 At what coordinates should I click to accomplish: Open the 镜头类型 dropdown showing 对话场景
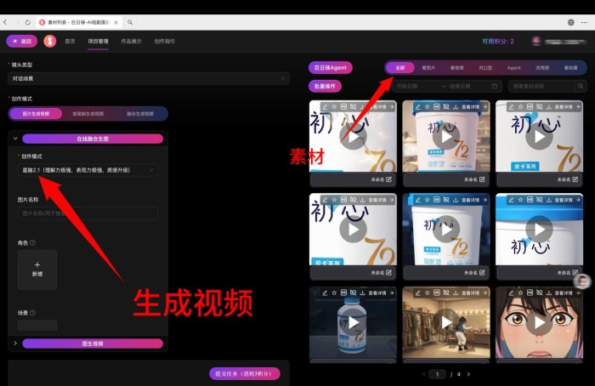[149, 78]
